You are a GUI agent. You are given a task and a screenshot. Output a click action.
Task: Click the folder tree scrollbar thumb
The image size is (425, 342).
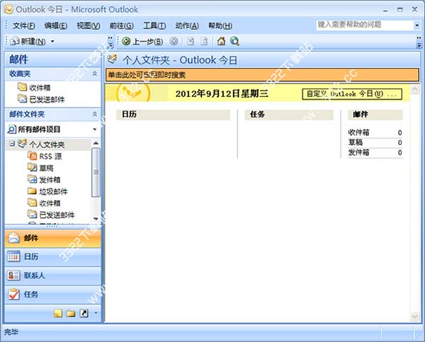96,172
